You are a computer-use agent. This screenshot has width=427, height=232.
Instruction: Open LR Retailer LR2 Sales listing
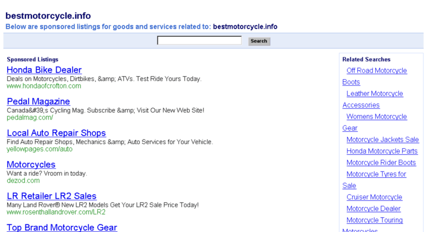click(x=52, y=196)
